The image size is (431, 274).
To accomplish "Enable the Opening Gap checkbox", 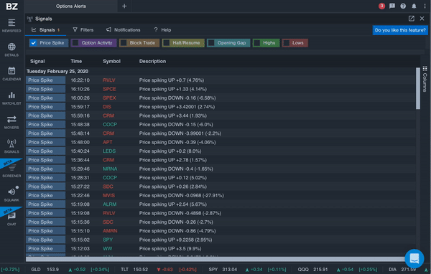I will (211, 43).
